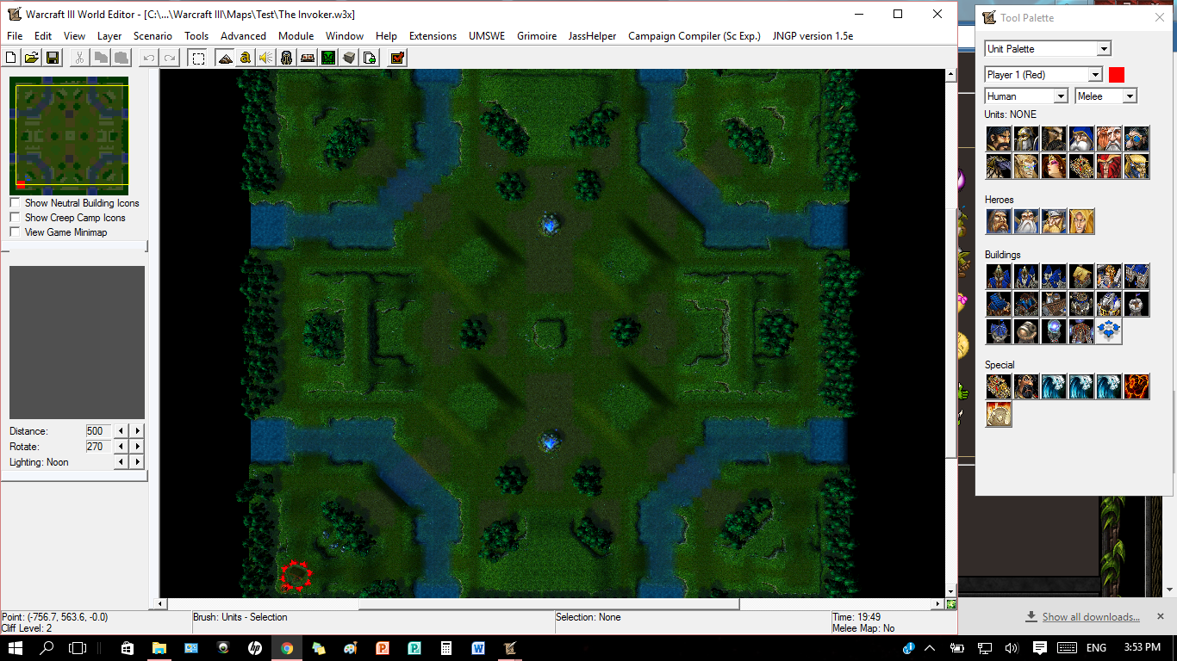The width and height of the screenshot is (1177, 661).
Task: Open the Object Editor icon
Action: pos(287,58)
